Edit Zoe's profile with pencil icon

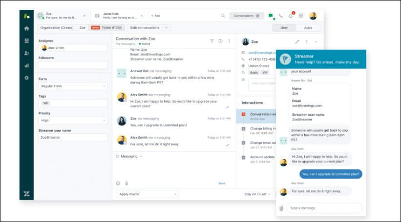pyautogui.click(x=297, y=41)
